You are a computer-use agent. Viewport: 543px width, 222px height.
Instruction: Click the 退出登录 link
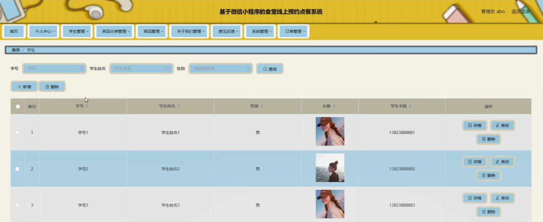520,12
